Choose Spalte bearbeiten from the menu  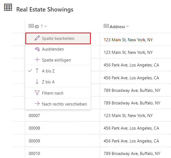tap(58, 38)
